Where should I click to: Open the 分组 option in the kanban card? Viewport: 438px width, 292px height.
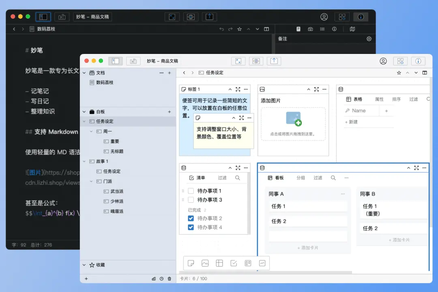301,178
